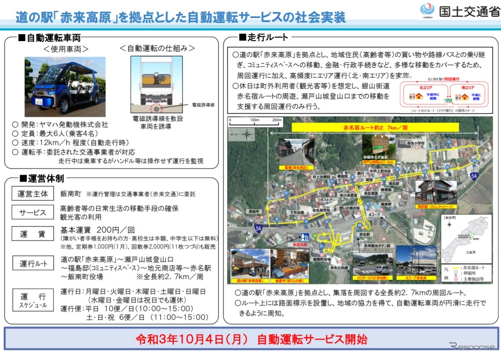The image size is (501, 355).
Task: Select stop marker 4 near 下市会館
Action: point(306,224)
